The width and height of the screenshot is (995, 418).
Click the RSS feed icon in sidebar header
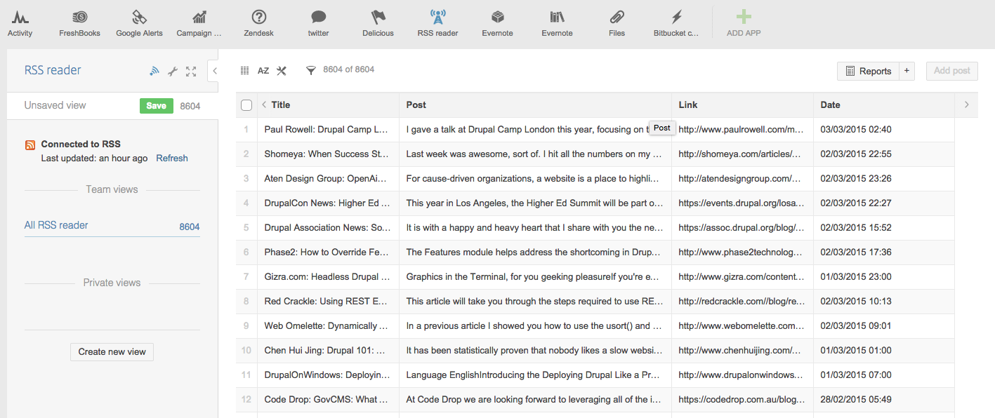[154, 71]
